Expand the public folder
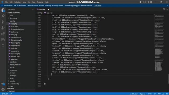This screenshot has height=95, width=169. [x=12, y=68]
